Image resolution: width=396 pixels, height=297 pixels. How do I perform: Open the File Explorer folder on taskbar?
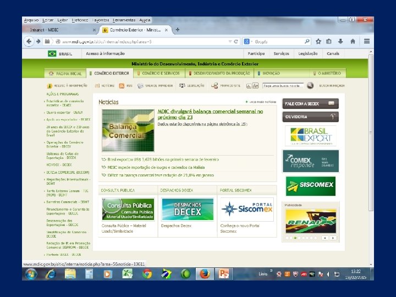[70, 274]
